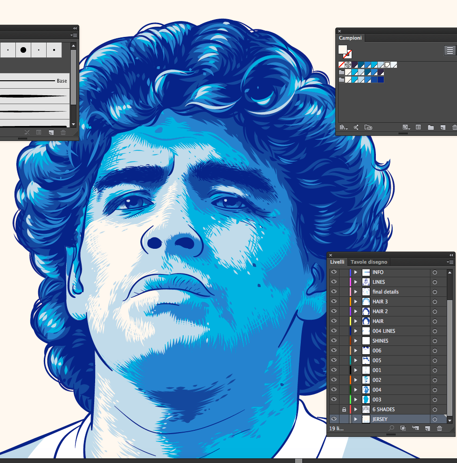Viewport: 457px width, 463px height.
Task: Expand the 004 LINES layer
Action: pyautogui.click(x=356, y=331)
